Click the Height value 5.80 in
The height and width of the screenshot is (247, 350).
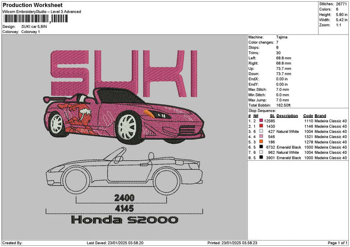click(x=342, y=15)
